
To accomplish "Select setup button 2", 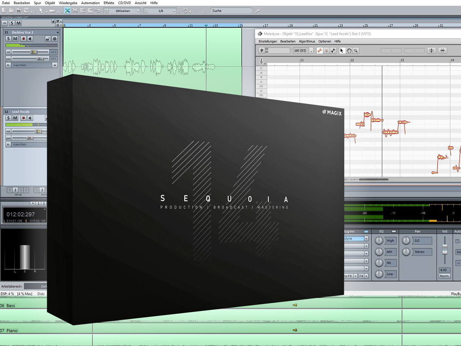I will (15, 190).
